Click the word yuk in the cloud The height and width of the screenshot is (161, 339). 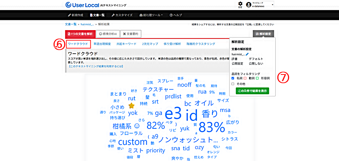click(185, 129)
